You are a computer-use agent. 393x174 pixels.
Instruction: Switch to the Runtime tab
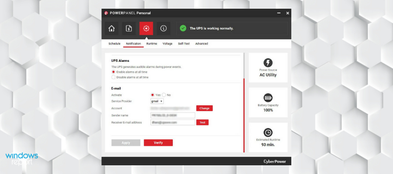152,43
